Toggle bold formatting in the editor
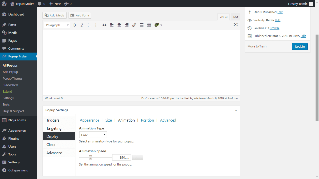319x179 pixels. click(x=74, y=25)
